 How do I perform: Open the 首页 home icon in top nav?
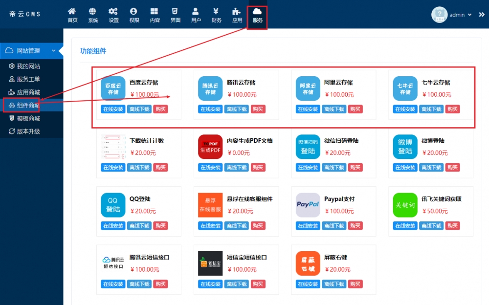point(72,15)
